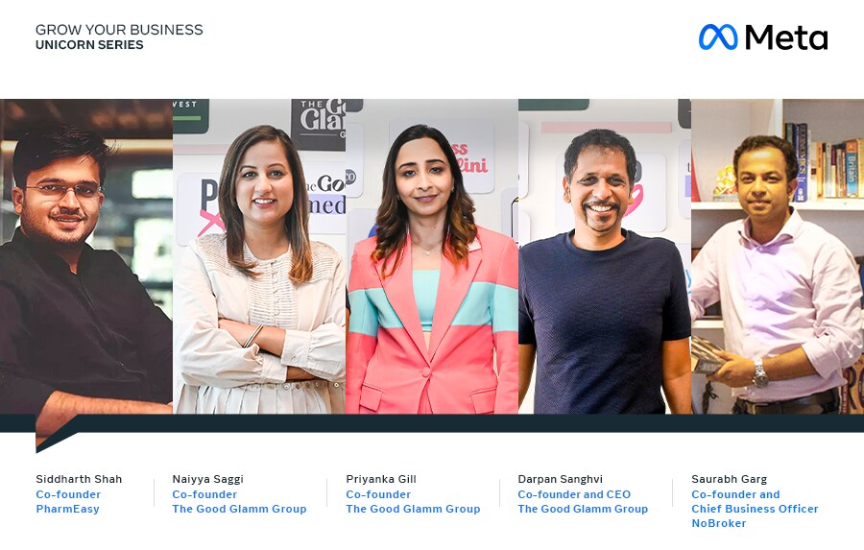Click the Priyanka Gill name label
864x550 pixels.
(381, 479)
